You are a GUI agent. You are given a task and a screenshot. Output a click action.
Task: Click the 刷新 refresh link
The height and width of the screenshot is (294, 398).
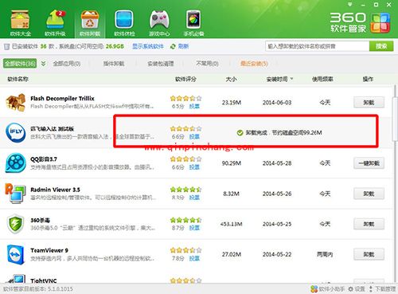[x=183, y=46]
